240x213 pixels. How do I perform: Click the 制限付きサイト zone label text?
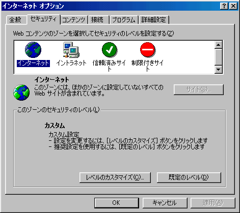(147, 66)
